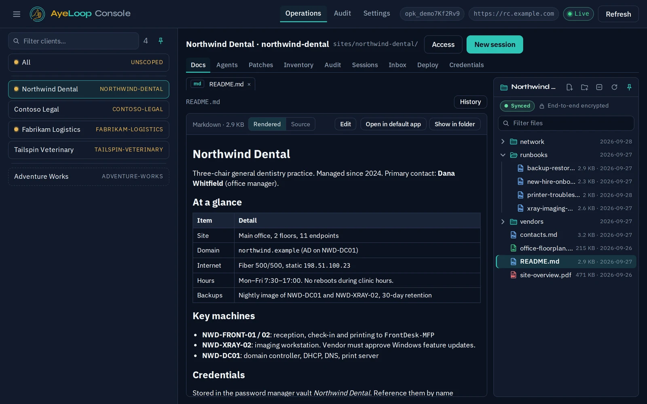The height and width of the screenshot is (404, 647).
Task: Click the New session button
Action: tap(495, 44)
